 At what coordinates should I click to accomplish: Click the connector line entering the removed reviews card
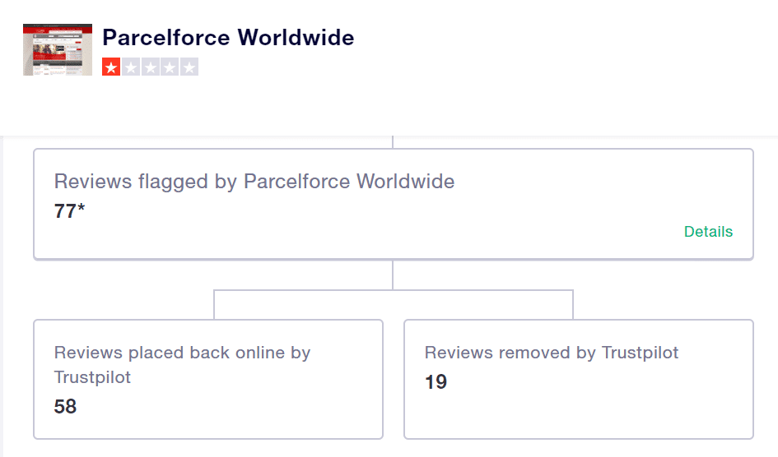pos(573,305)
